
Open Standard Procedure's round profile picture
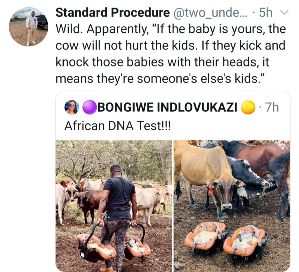tap(29, 27)
